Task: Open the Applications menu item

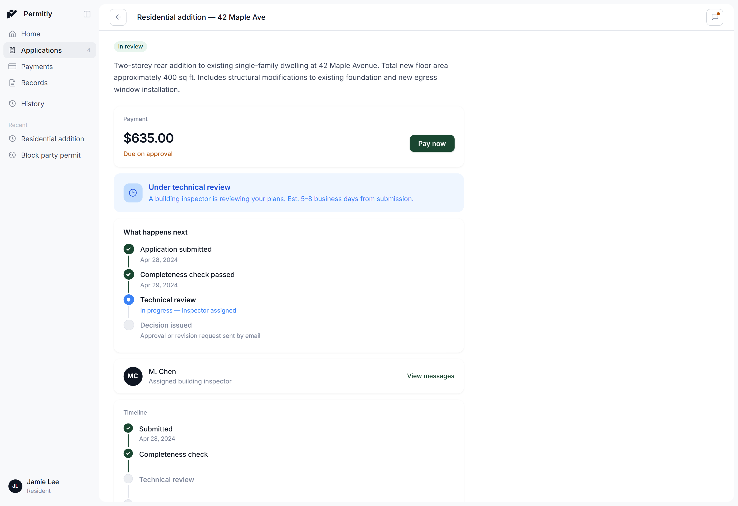Action: [50, 50]
